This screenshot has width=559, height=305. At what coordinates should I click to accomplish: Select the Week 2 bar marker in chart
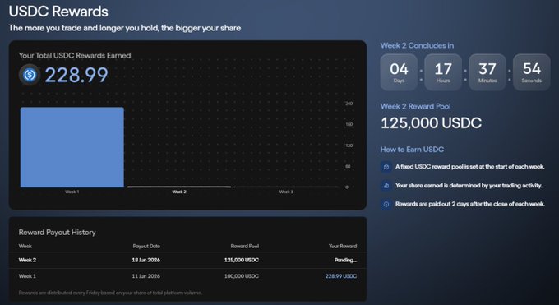(179, 187)
